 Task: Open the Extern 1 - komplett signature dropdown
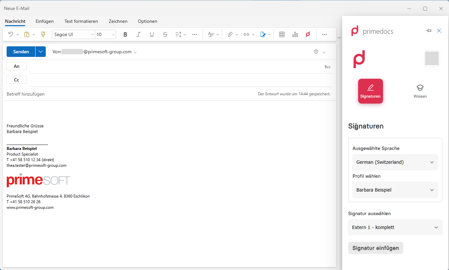(395, 227)
